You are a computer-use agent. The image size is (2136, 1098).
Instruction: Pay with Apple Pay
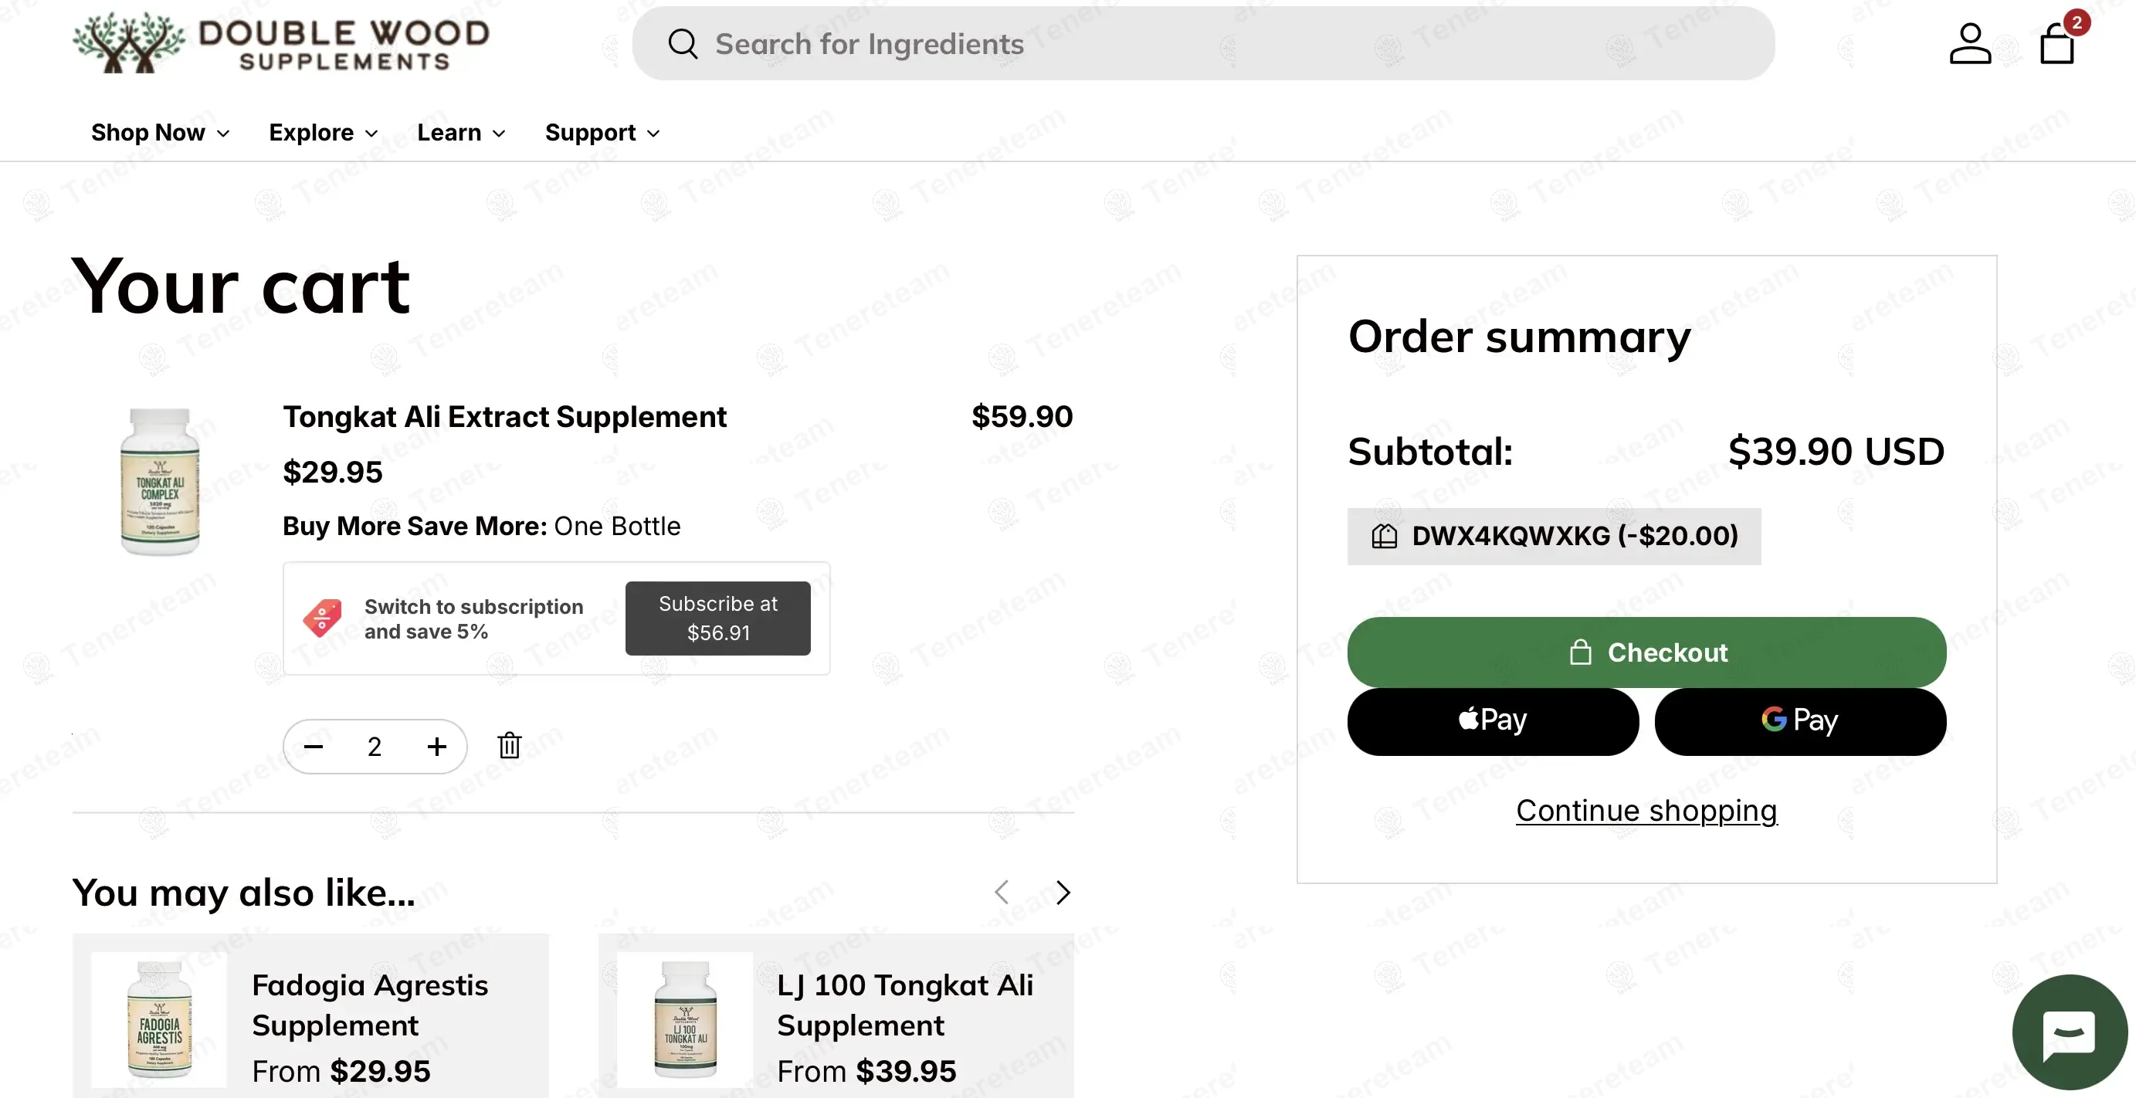coord(1493,720)
